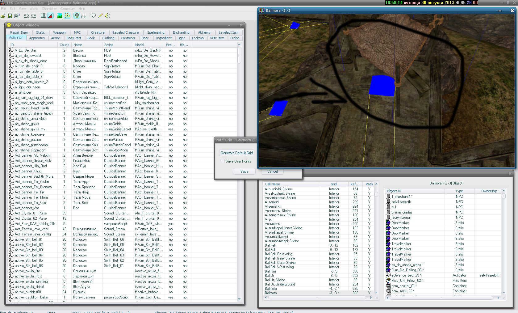Select the Bal Ur, Underground cell row
This screenshot has width=518, height=313.
tap(280, 284)
